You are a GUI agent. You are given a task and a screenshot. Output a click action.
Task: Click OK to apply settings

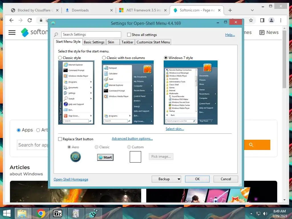pos(197,179)
